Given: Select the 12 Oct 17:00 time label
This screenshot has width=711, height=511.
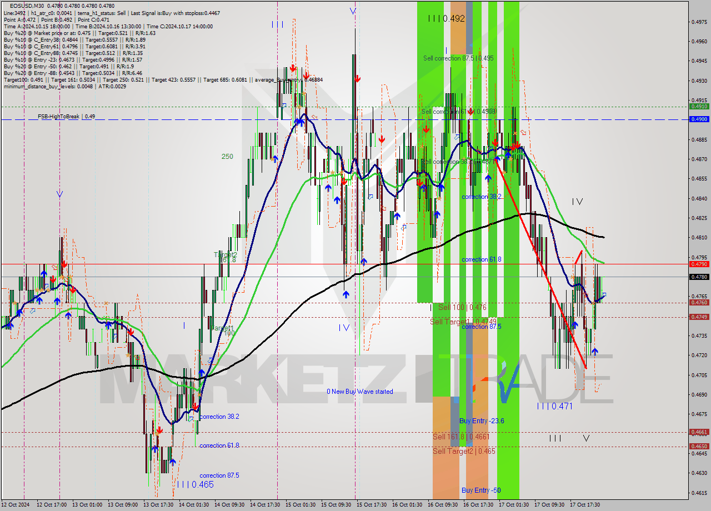Looking at the screenshot, I should tap(52, 505).
